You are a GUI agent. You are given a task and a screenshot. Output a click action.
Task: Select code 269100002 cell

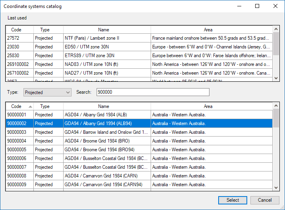(19, 64)
